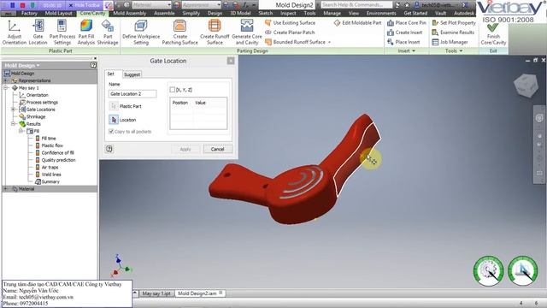Click the Cancel button
The width and height of the screenshot is (547, 308).
(217, 149)
